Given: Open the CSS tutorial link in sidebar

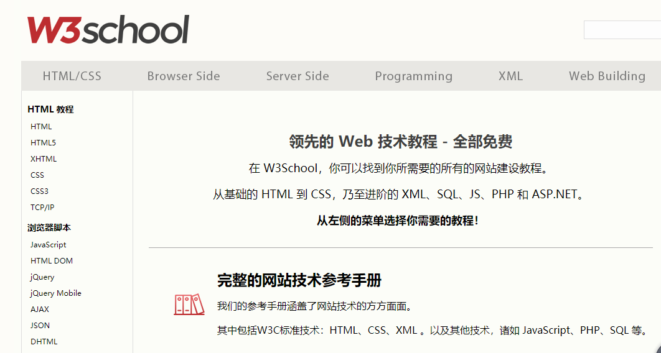Looking at the screenshot, I should click(x=37, y=175).
